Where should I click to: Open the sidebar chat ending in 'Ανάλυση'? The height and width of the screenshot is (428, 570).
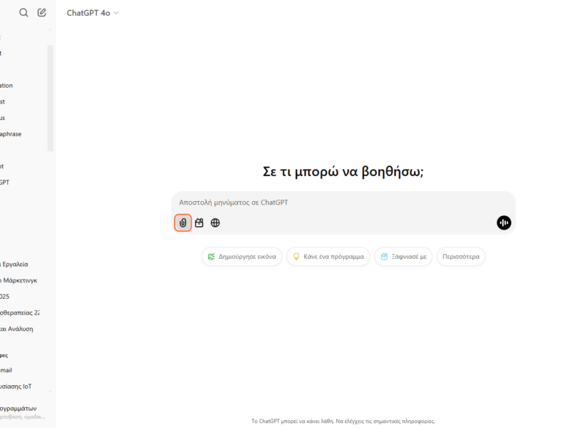pos(16,329)
